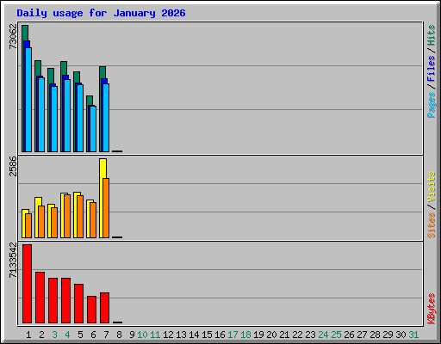Click green day label 17 on the x-axis
The image size is (441, 344).
233,335
